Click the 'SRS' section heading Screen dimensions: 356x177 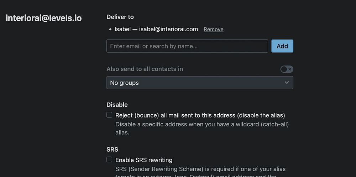pos(112,149)
